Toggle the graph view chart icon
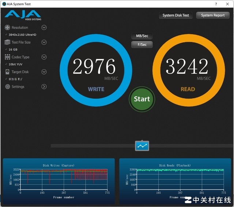234x207 pixels. click(142, 146)
